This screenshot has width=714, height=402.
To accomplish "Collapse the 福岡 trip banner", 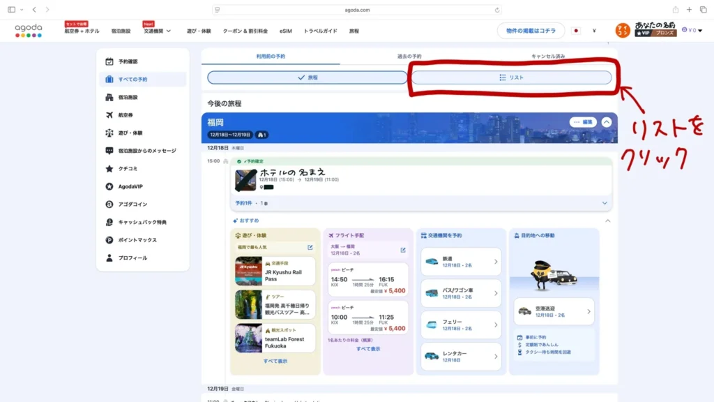I will (x=605, y=121).
